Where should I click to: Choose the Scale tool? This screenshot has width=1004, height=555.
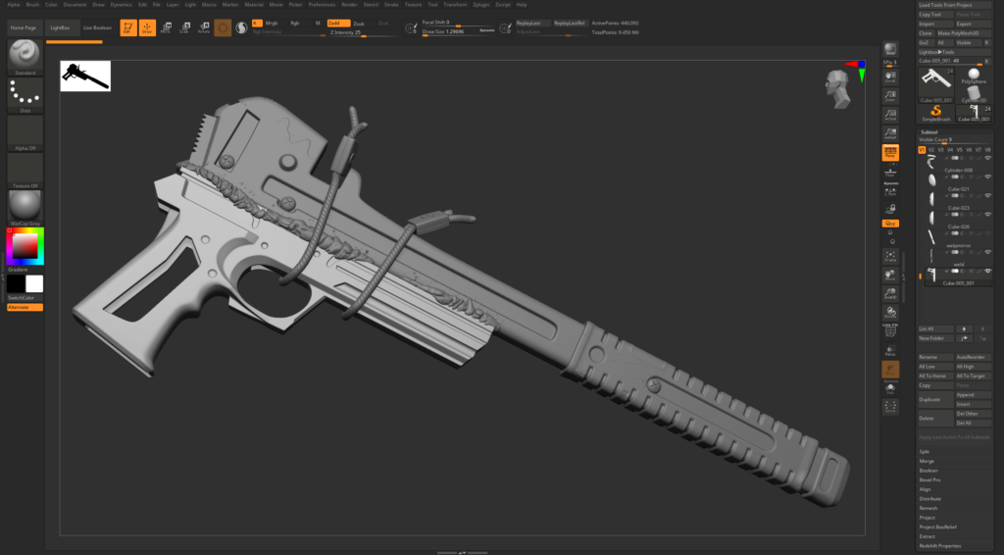184,27
